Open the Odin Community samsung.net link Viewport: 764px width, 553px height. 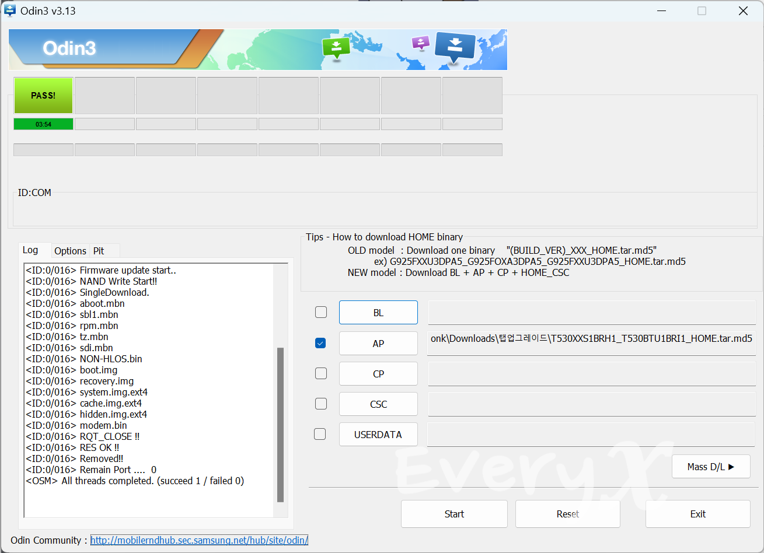199,540
